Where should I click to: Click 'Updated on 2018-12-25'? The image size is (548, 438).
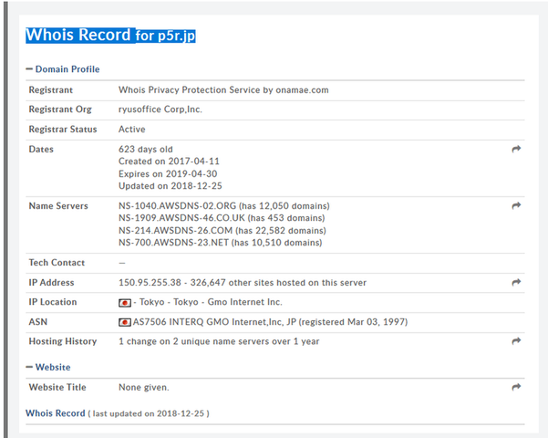tap(171, 186)
